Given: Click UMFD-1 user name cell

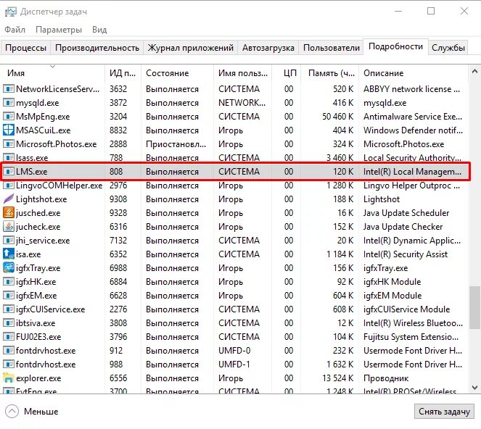Looking at the screenshot, I should click(234, 365).
